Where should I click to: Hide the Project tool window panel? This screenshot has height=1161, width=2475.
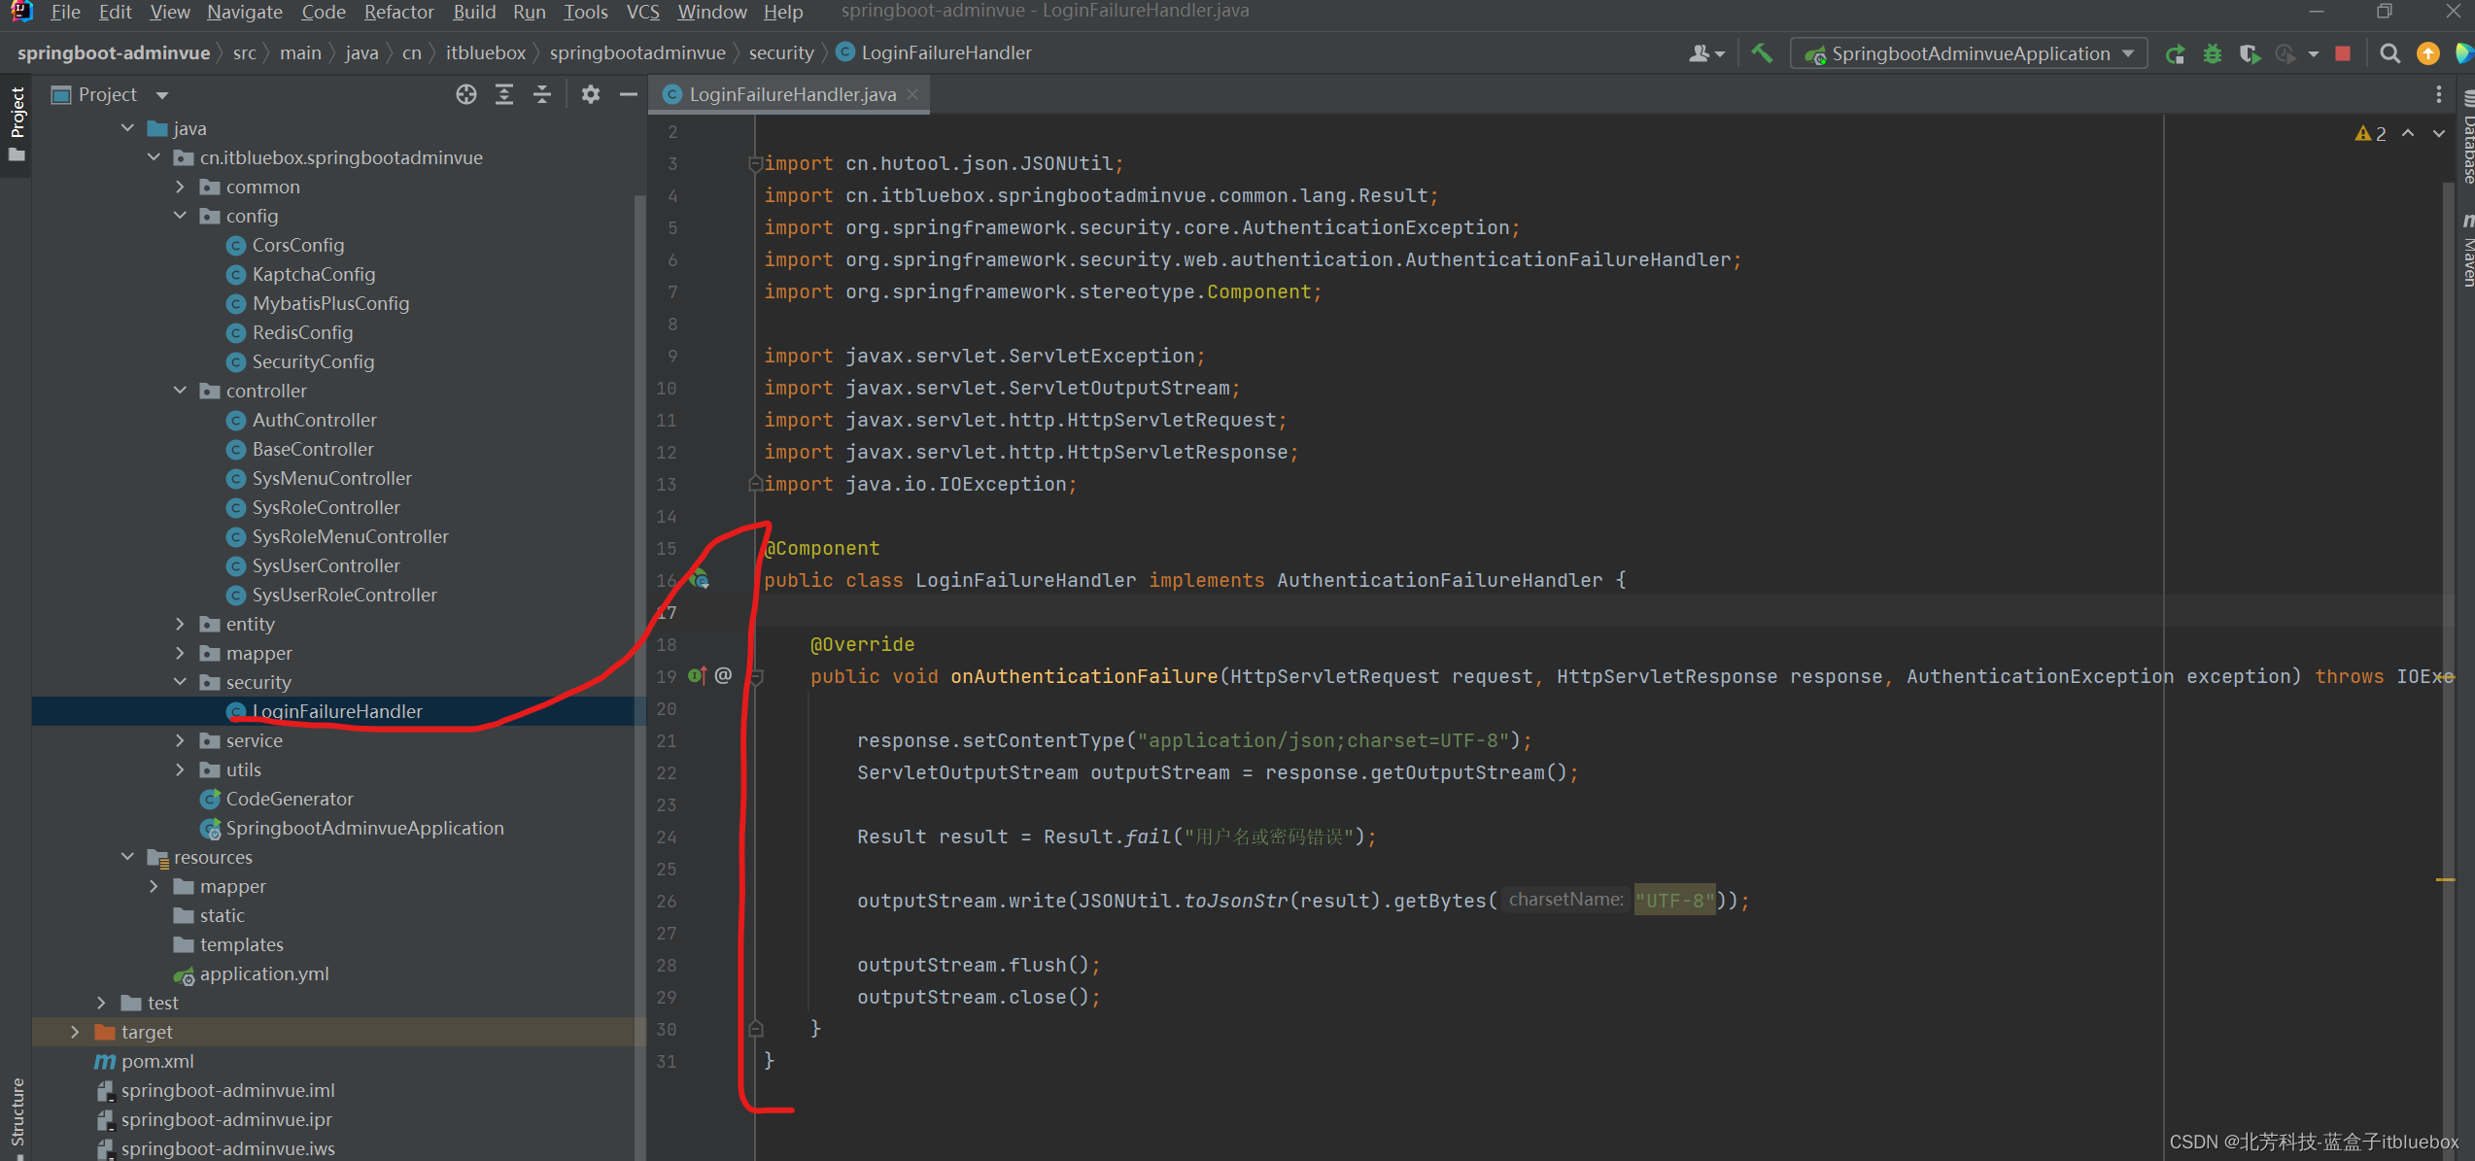(629, 94)
